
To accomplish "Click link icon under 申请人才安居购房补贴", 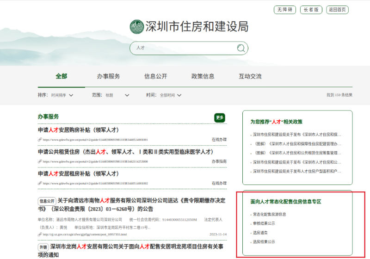I will [40, 139].
